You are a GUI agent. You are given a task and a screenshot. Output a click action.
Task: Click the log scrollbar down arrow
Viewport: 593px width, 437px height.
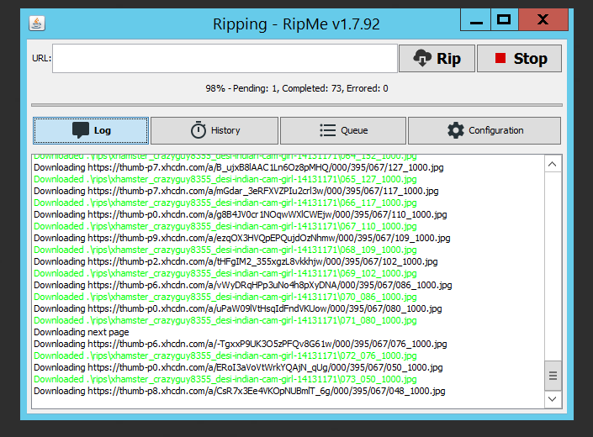[x=552, y=399]
